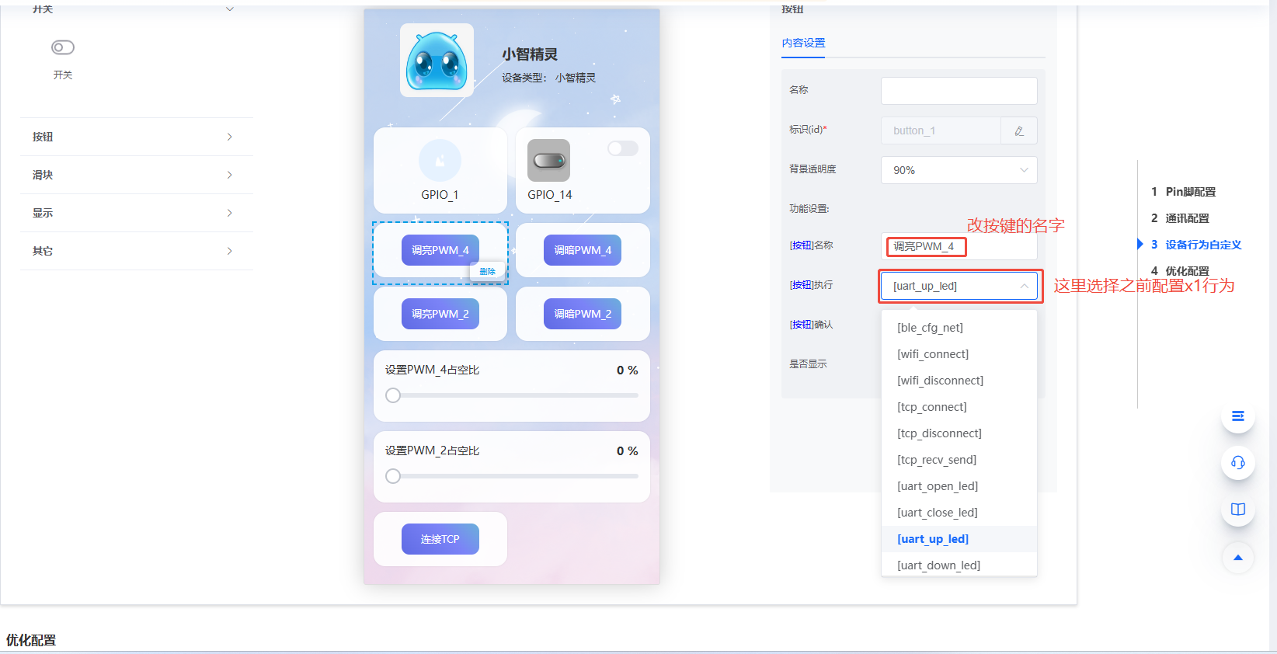Image resolution: width=1277 pixels, height=654 pixels.
Task: Select [tcp_connect] option
Action: pos(959,407)
